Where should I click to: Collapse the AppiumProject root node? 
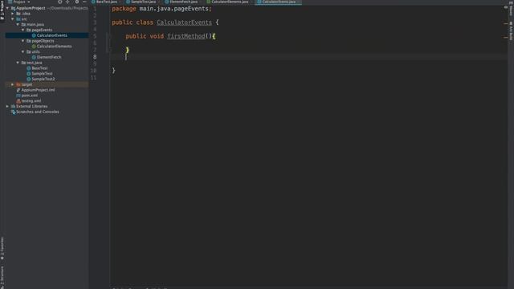point(7,8)
